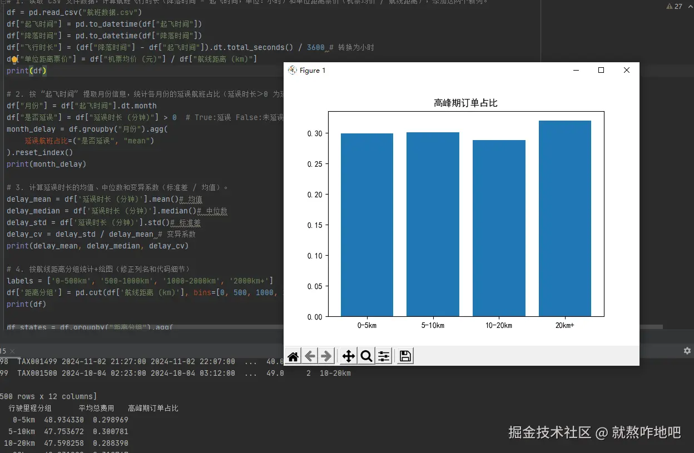Maximize the Figure 1 window
This screenshot has width=694, height=453.
point(601,70)
